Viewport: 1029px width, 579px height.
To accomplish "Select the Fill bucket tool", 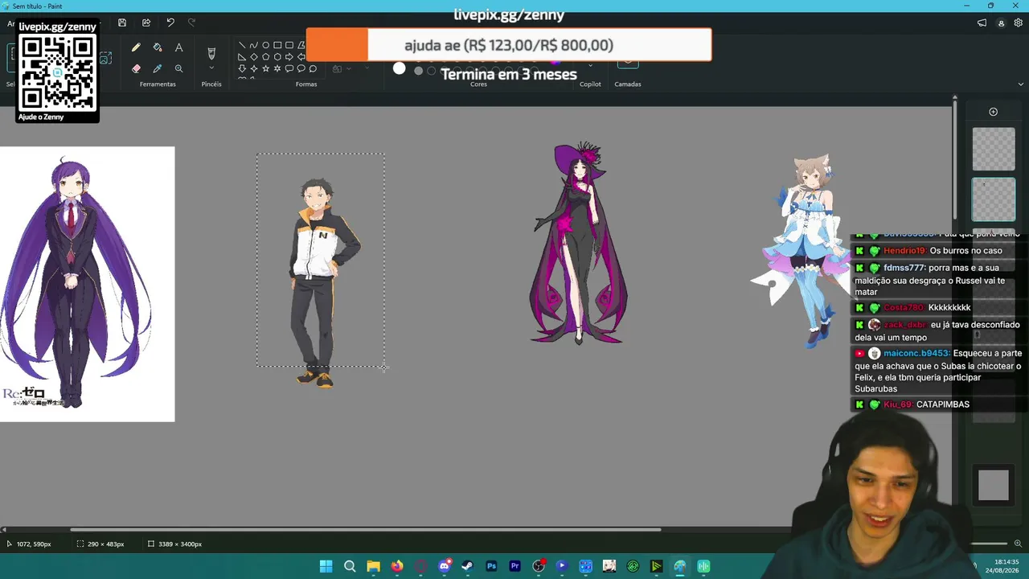I will (158, 48).
